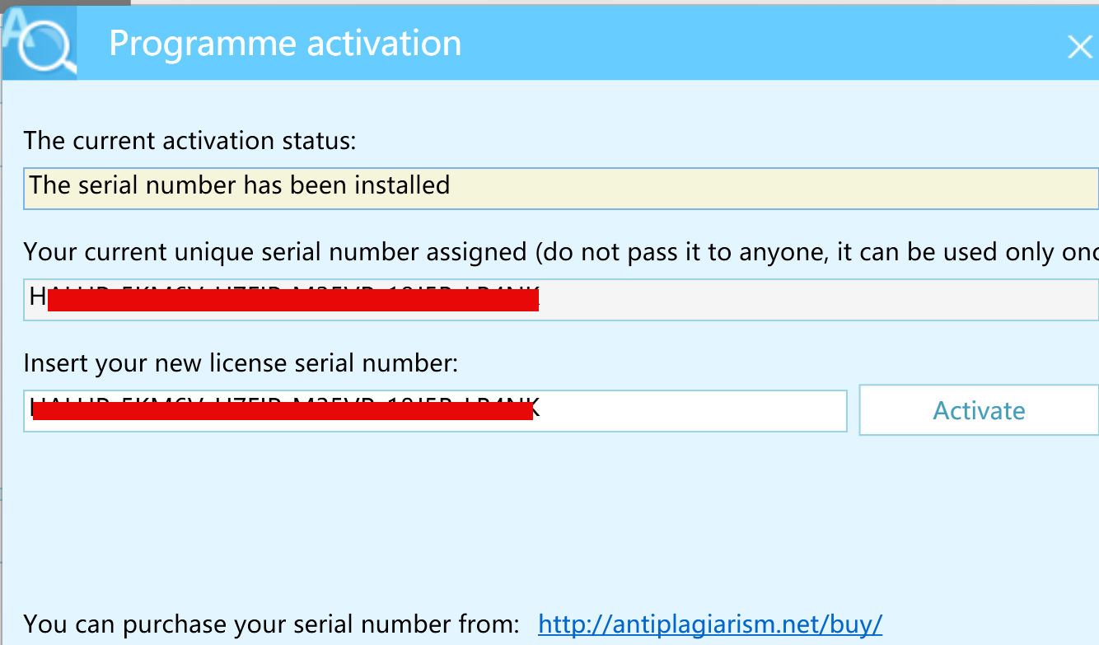Click the red redaction bar in new serial field
1099x645 pixels.
click(x=282, y=410)
